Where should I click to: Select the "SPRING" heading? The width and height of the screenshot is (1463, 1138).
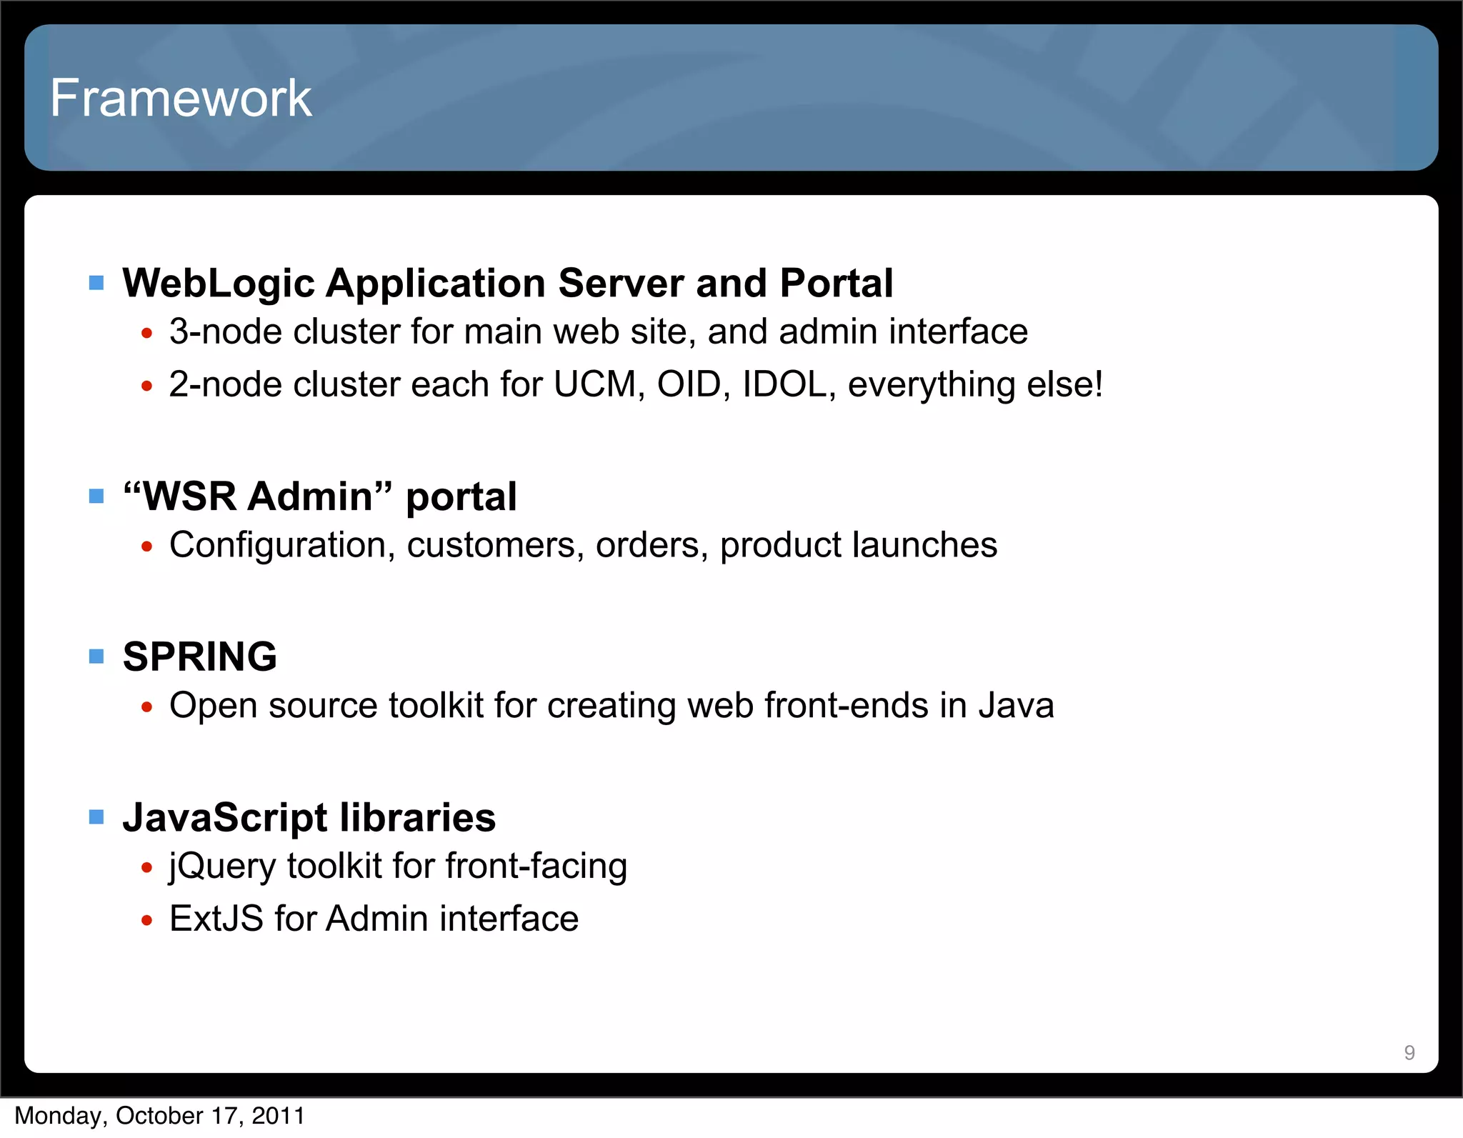(x=200, y=657)
